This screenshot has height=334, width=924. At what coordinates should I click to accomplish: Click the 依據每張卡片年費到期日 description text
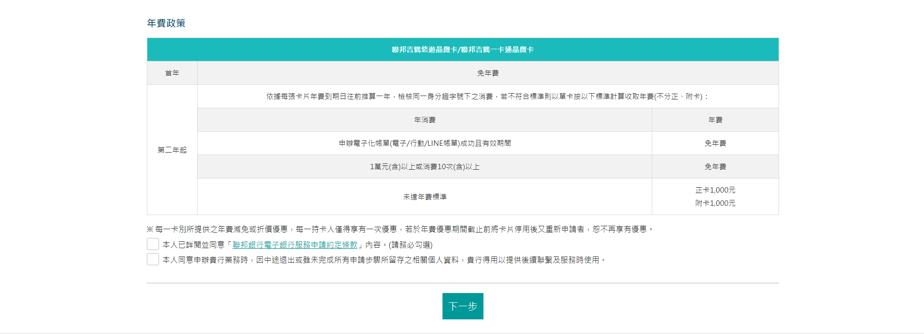coord(488,97)
